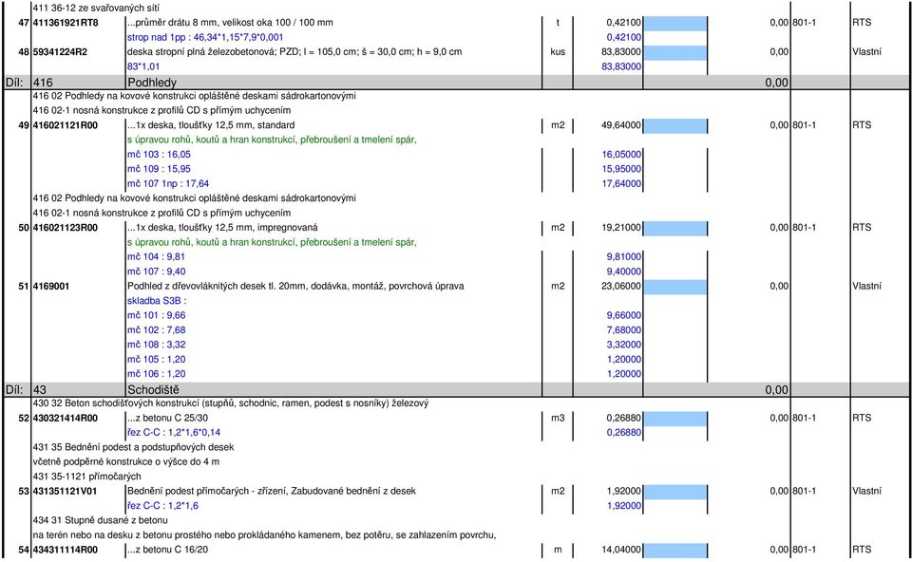Click blue price field for item 59341224R2
The width and height of the screenshot is (912, 562).
coord(675,52)
